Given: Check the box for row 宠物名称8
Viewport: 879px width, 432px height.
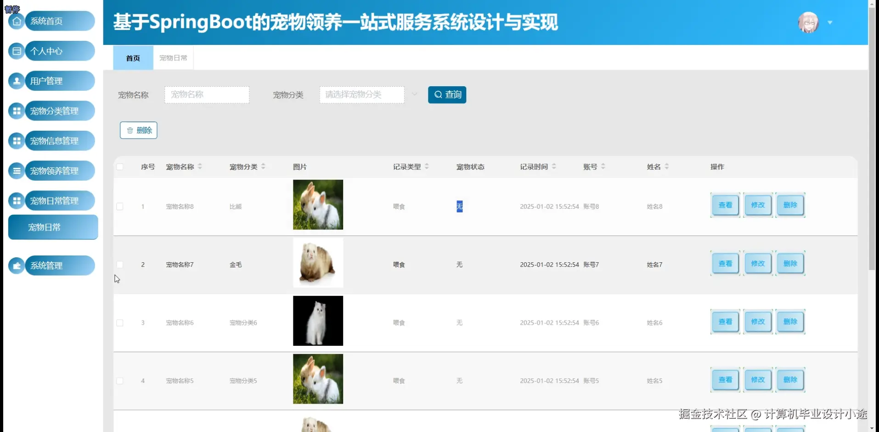Looking at the screenshot, I should pyautogui.click(x=120, y=206).
